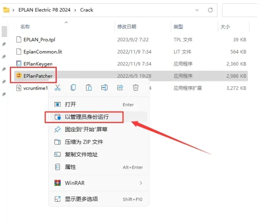Click the vcruntime DLL file icon

tap(19, 88)
